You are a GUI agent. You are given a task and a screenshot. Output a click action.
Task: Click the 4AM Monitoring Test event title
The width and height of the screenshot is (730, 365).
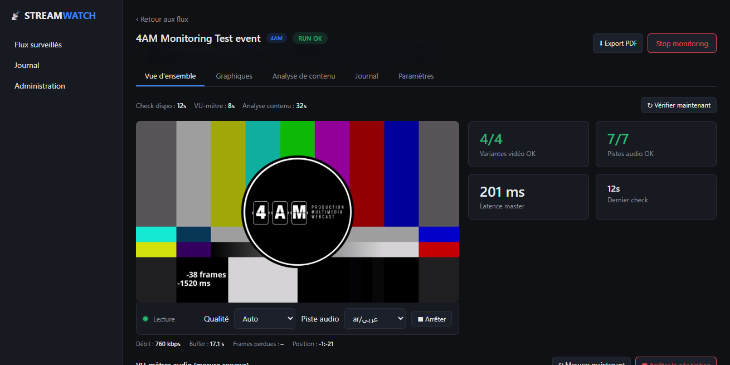(198, 38)
